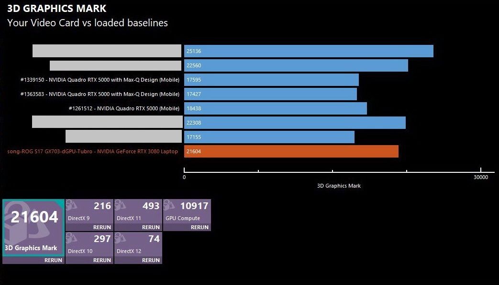This screenshot has height=285, width=499.
Task: Select the blue 18438 baseline bar
Action: (x=276, y=108)
